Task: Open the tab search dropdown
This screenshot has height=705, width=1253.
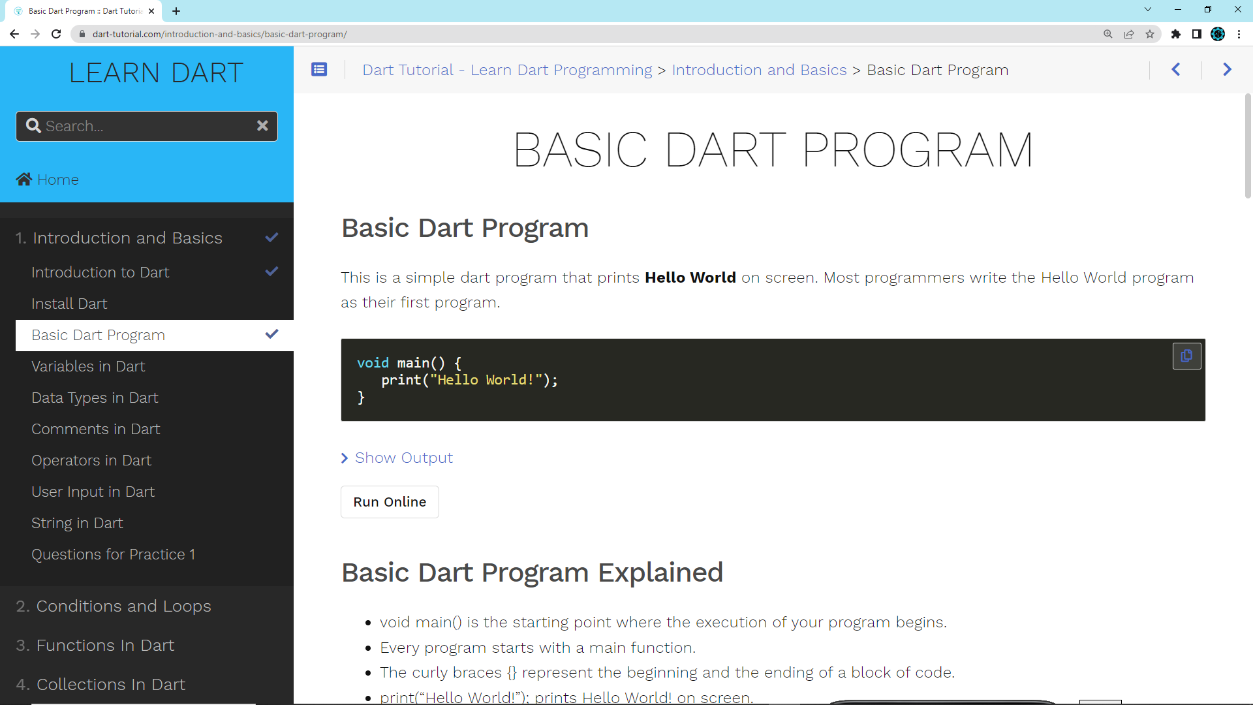Action: coord(1148,10)
